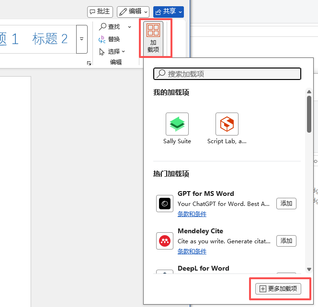Screen dimensions: 318x307
Task: Open 条款和条件 under GPT for MS Word
Action: (192, 214)
